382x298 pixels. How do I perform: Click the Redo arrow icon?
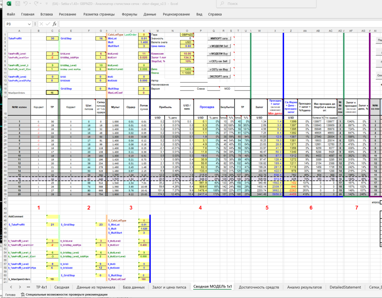[36, 4]
